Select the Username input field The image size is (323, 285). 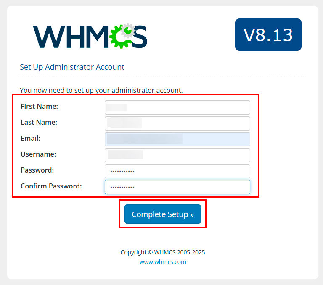(x=177, y=155)
